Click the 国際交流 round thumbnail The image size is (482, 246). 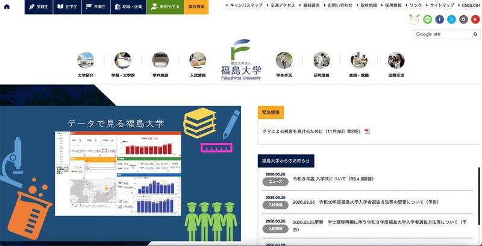(x=396, y=60)
